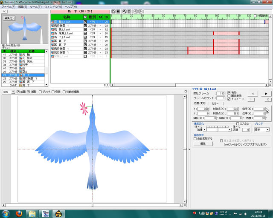The image size is (273, 218).
Task: Toggle visibility of 雲 輪_L1.swf layer
Action: (85, 22)
